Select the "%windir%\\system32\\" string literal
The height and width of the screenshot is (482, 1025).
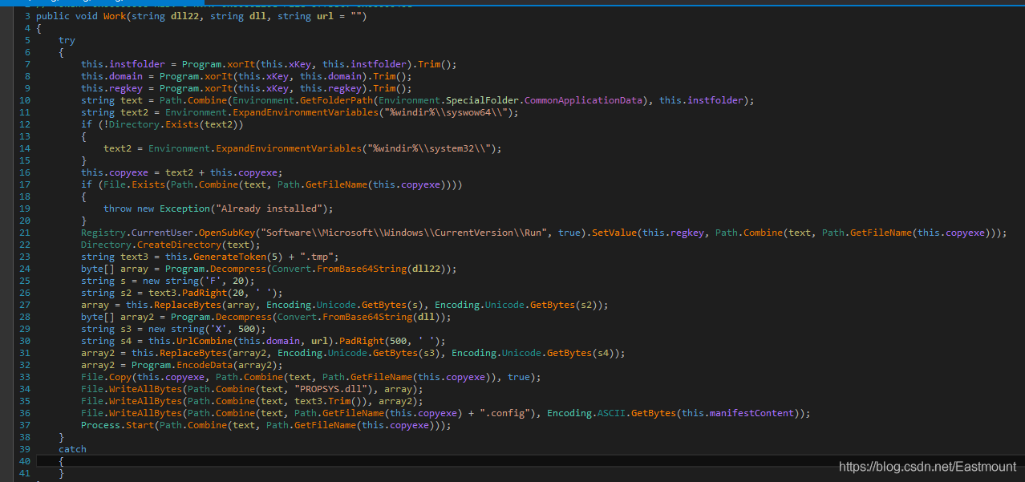[x=431, y=148]
